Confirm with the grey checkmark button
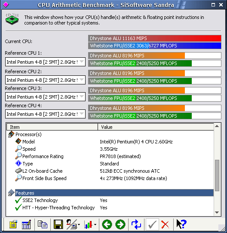Screen dimensions: 227x233 pyautogui.click(x=152, y=224)
